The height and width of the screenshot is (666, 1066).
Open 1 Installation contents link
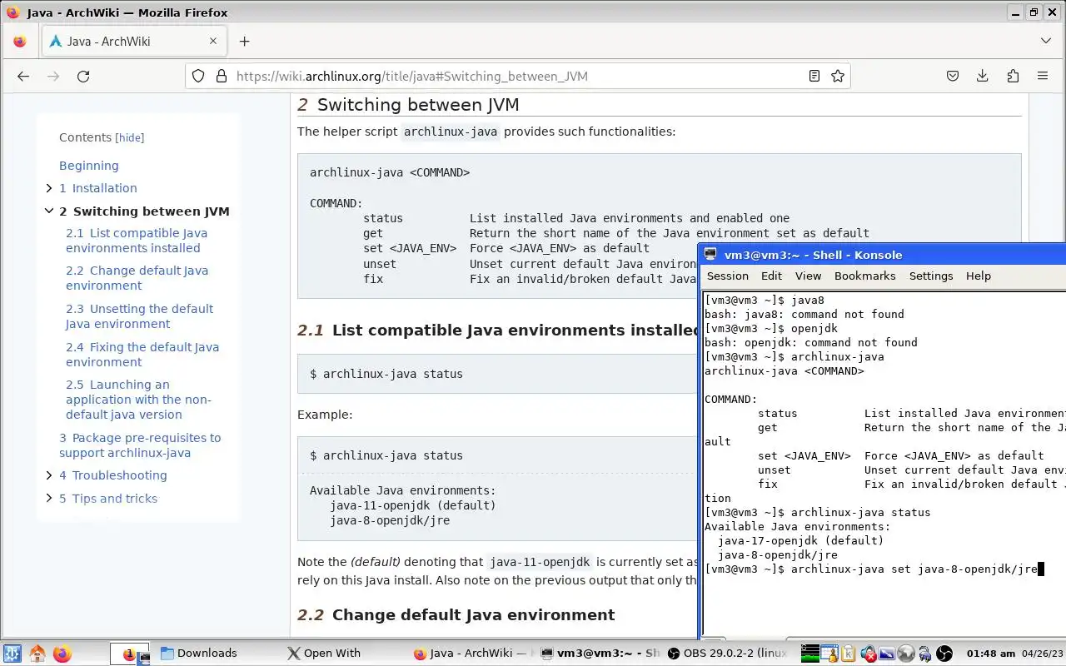[x=98, y=188]
